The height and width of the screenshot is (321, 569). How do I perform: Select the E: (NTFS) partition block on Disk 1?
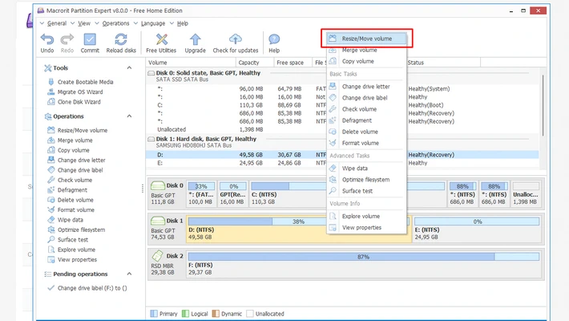click(477, 230)
